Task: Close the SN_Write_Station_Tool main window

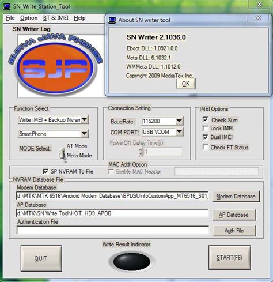Action: coord(260,5)
